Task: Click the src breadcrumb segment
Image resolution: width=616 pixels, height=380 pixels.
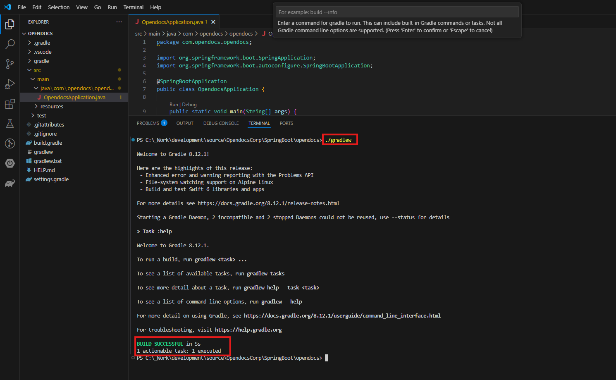Action: pos(138,33)
